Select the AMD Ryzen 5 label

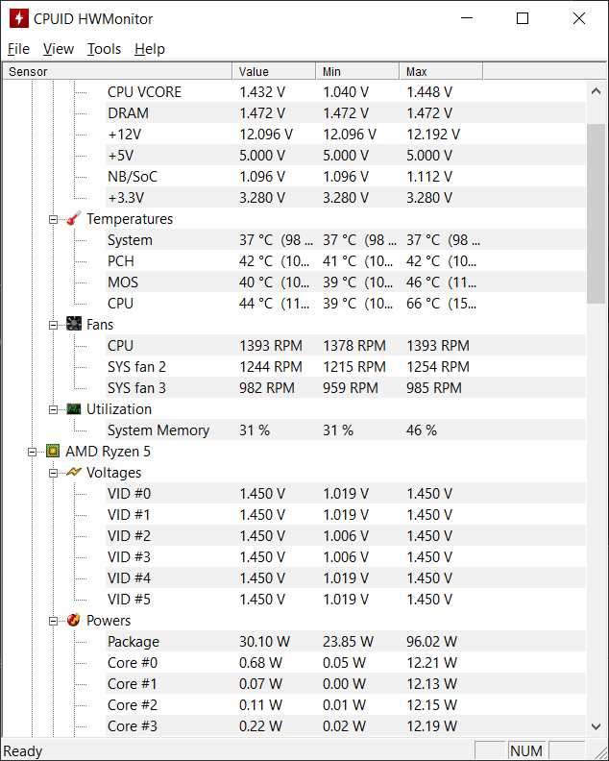108,452
